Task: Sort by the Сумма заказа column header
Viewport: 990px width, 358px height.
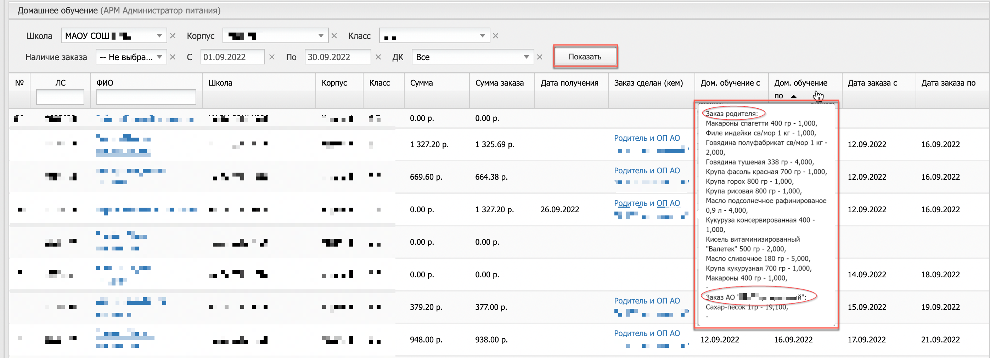Action: [500, 83]
